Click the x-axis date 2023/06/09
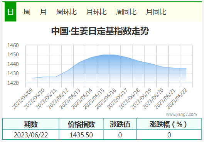The image size is (204, 142). pos(22,99)
